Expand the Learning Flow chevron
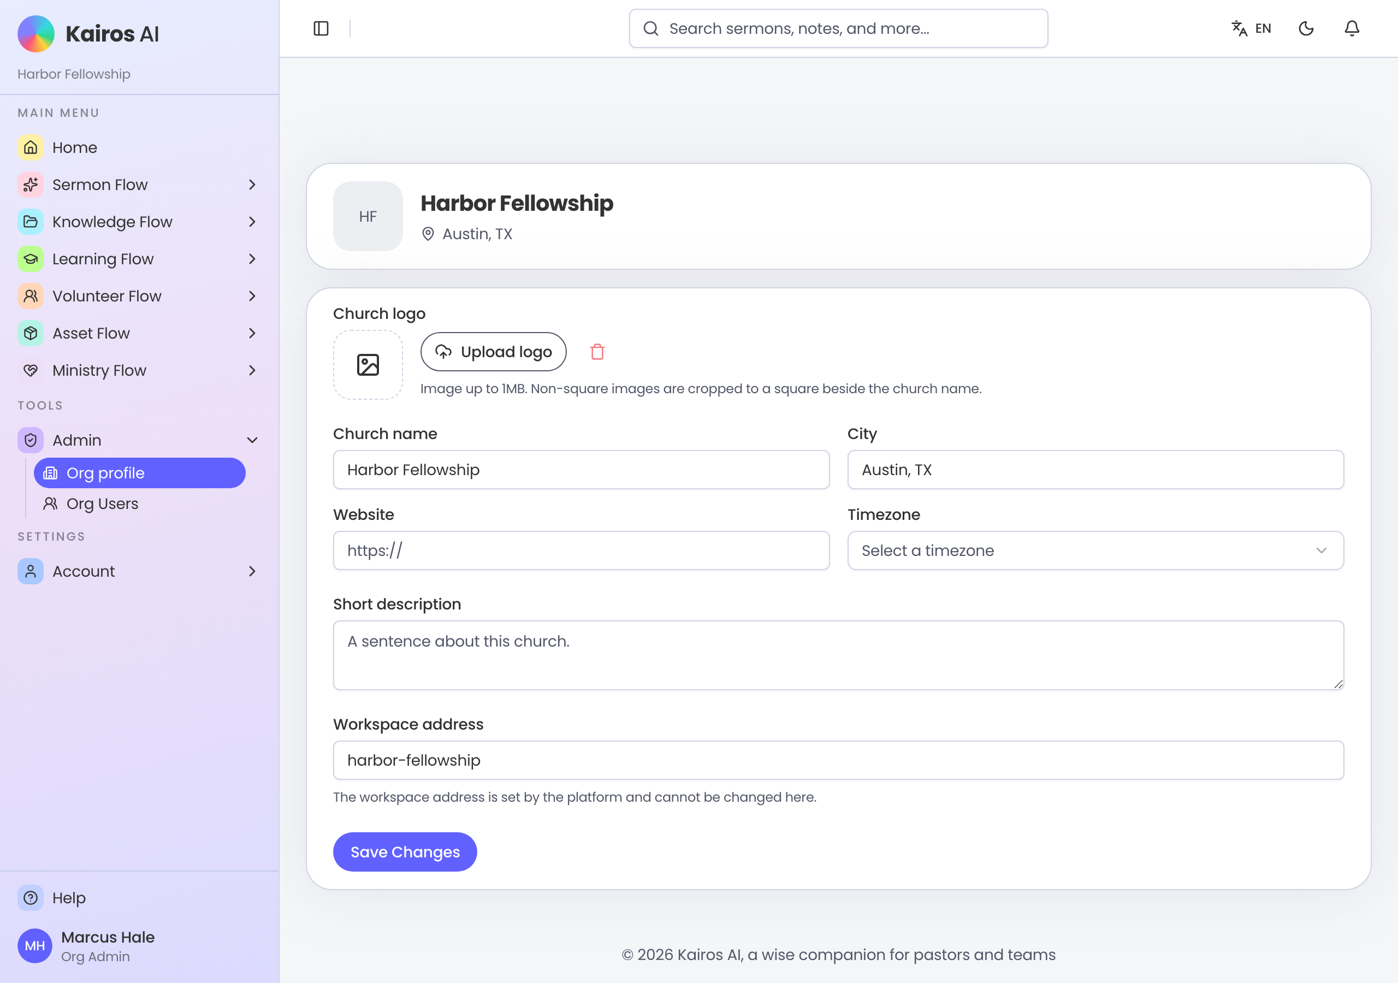This screenshot has width=1398, height=983. [x=252, y=259]
